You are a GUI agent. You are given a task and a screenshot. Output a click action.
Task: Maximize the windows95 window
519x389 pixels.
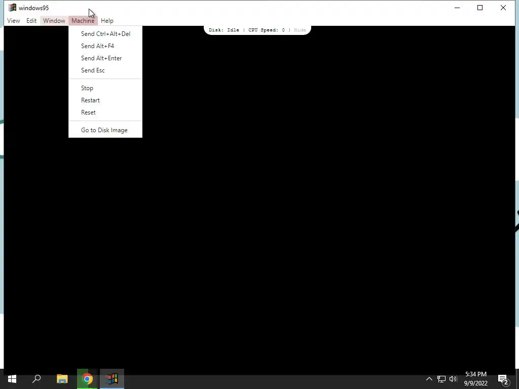click(480, 8)
